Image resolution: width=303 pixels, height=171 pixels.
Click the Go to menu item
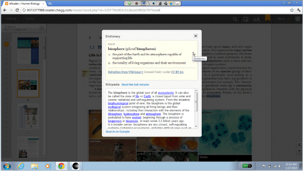pos(29,19)
